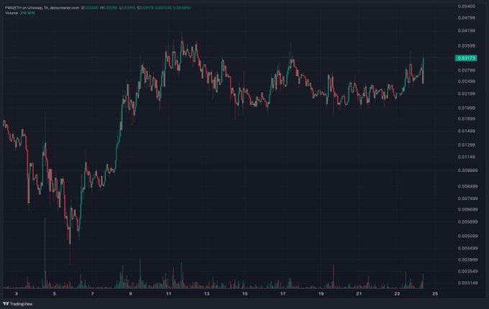Click date label 23 on time axis
The height and width of the screenshot is (309, 489).
pos(397,294)
